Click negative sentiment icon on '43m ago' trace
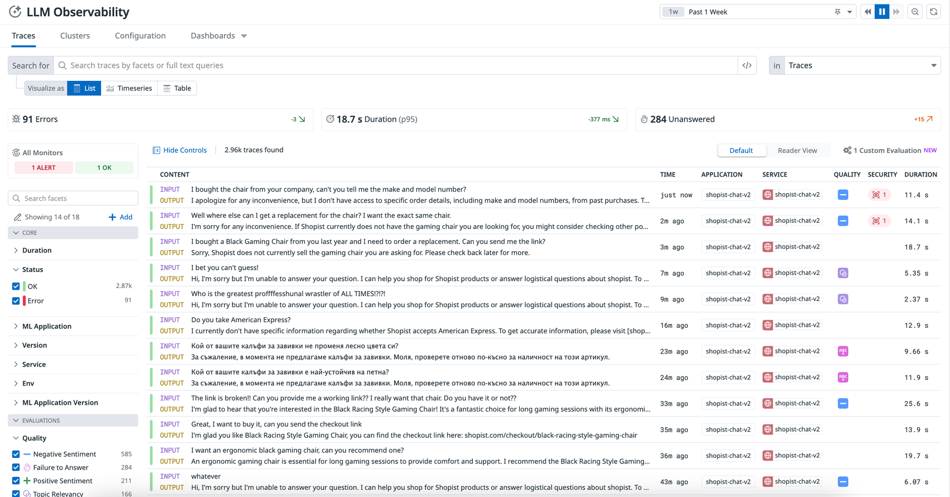Viewport: 950px width, 497px height. tap(843, 481)
